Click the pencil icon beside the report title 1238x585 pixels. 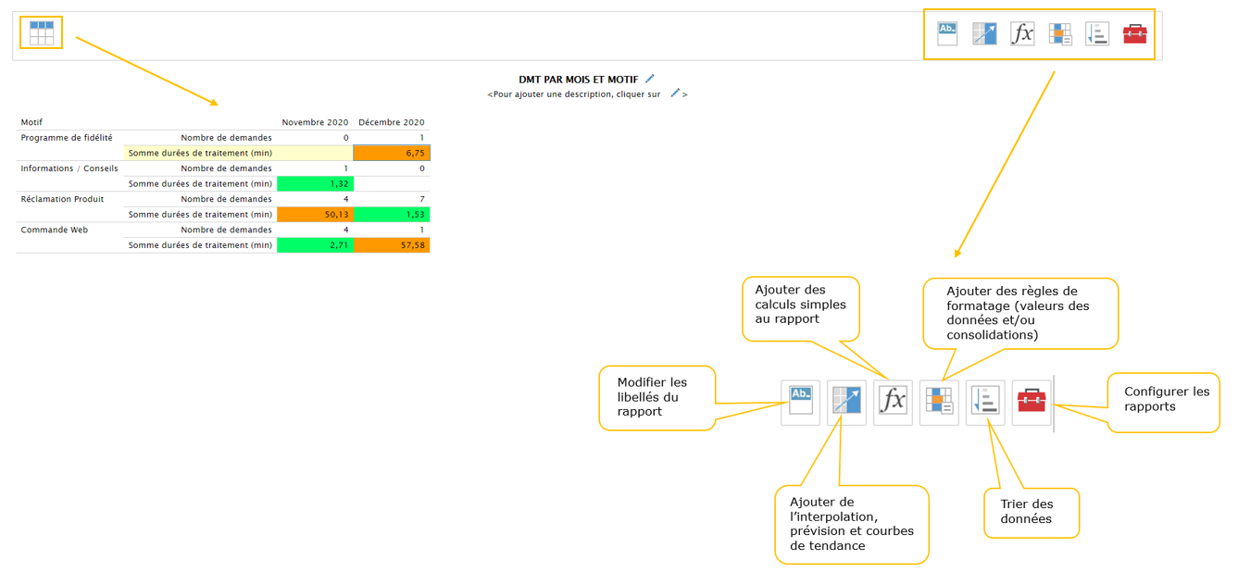pyautogui.click(x=650, y=80)
